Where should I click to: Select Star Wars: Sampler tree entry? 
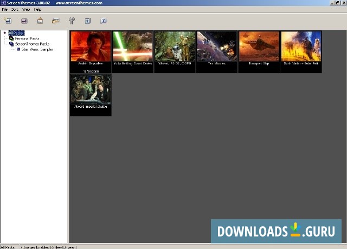coord(37,49)
